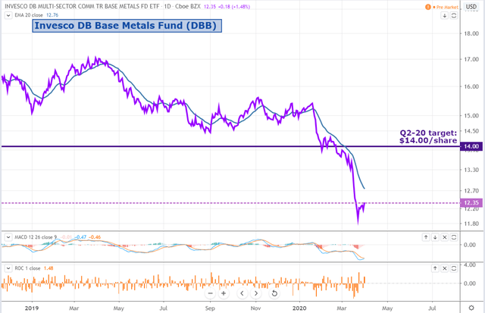
Task: Click the orange Pre Market status icon
Action: pos(428,7)
